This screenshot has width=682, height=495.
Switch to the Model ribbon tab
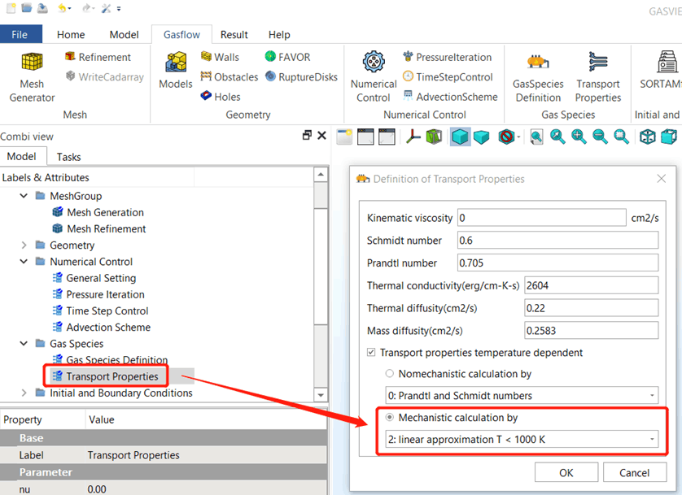click(x=124, y=34)
